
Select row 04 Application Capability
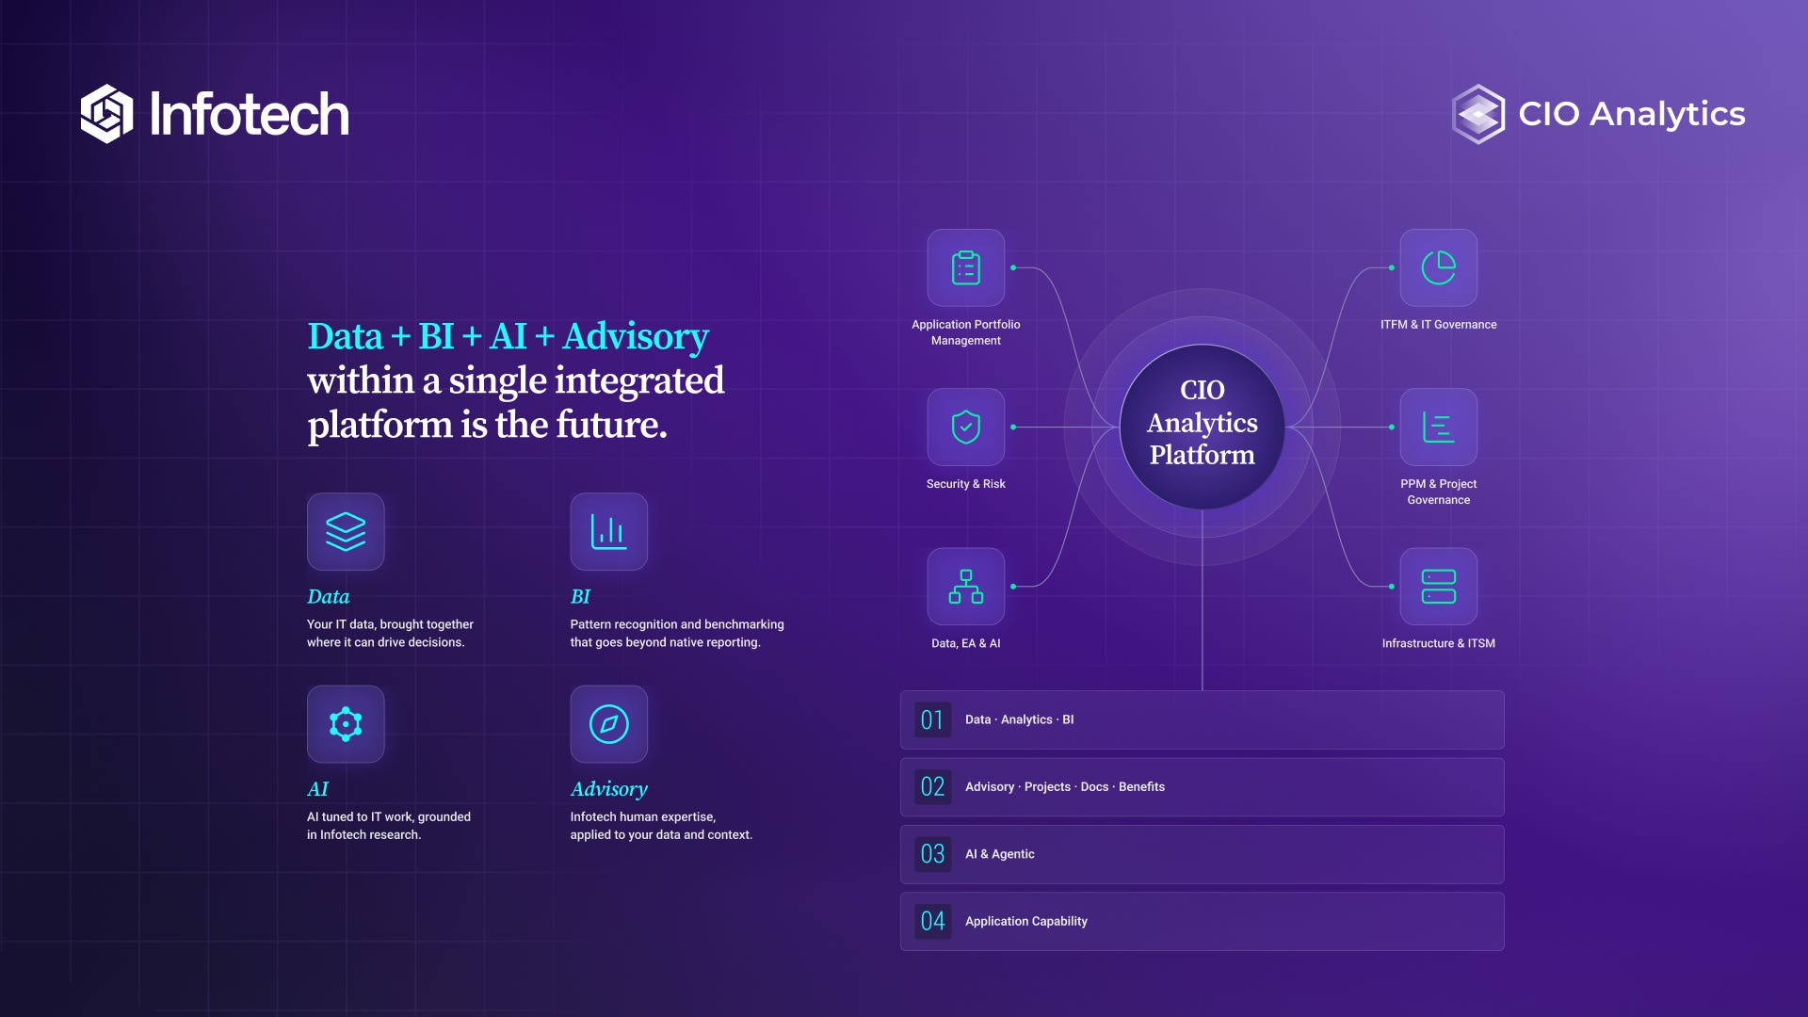click(x=1203, y=922)
